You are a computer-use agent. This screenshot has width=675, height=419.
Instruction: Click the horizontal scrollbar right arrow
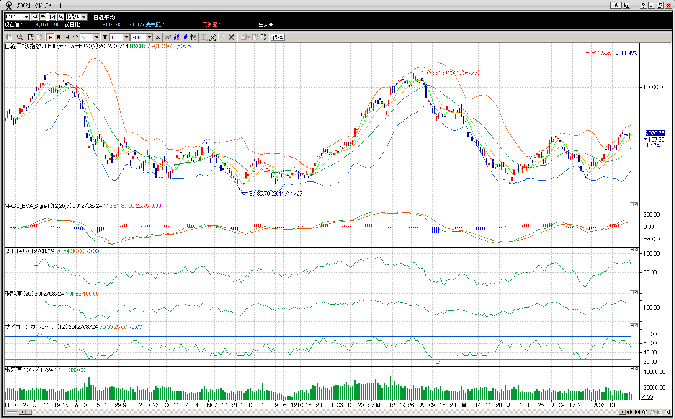tap(622, 412)
